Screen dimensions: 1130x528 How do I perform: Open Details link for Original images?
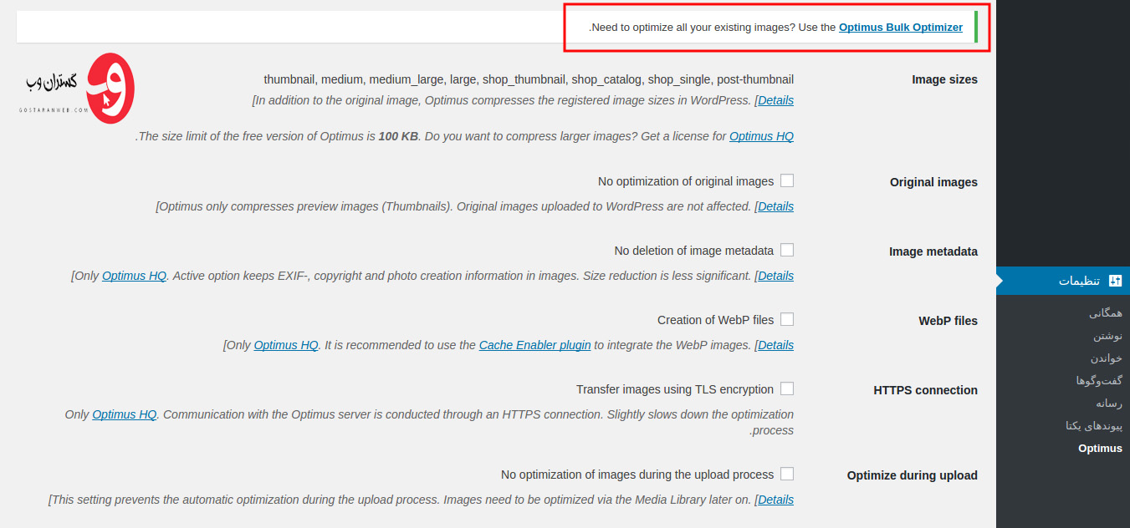[x=775, y=206]
